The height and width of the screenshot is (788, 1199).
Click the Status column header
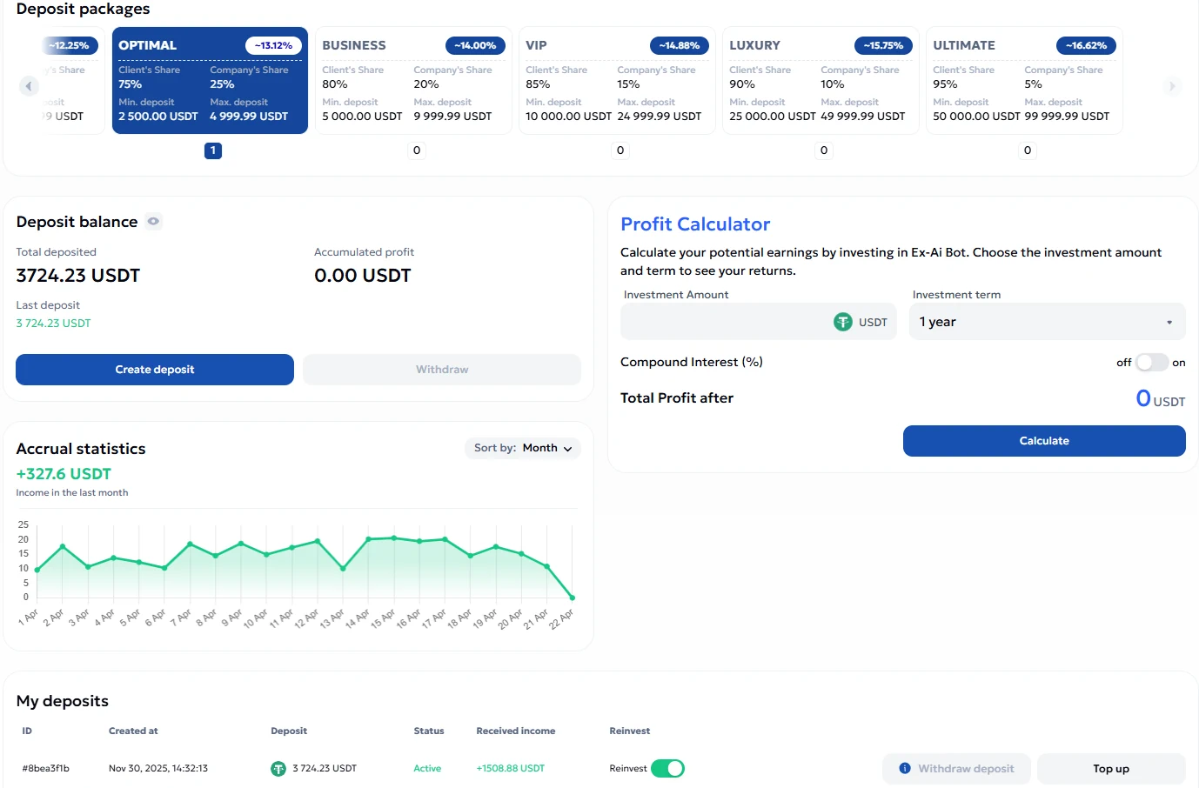pyautogui.click(x=429, y=731)
